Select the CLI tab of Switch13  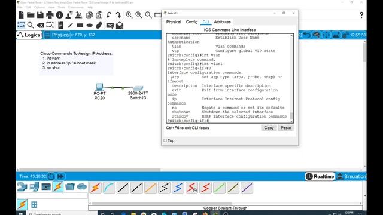pos(206,22)
